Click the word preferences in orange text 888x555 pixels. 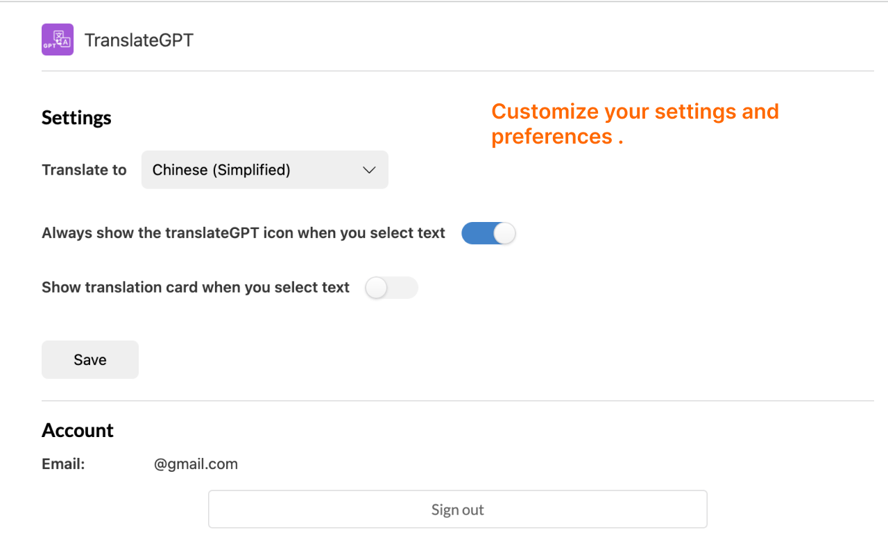552,137
